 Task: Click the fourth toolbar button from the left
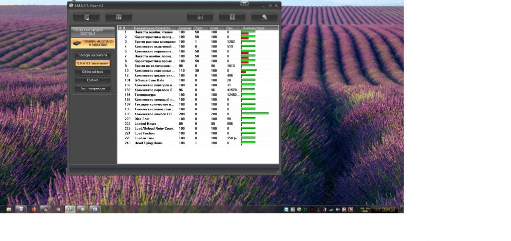(232, 17)
